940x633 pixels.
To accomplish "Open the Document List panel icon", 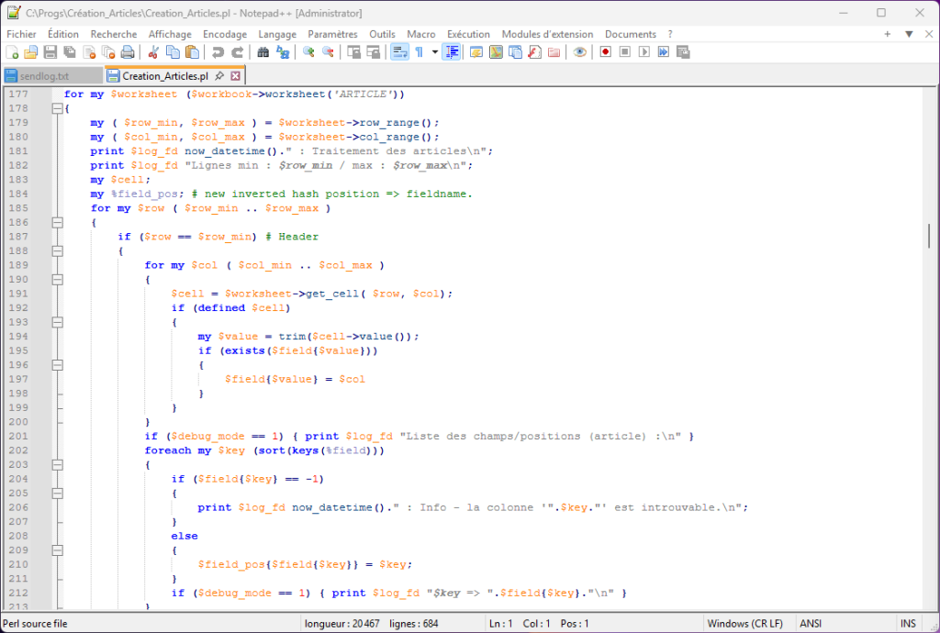I will 515,52.
